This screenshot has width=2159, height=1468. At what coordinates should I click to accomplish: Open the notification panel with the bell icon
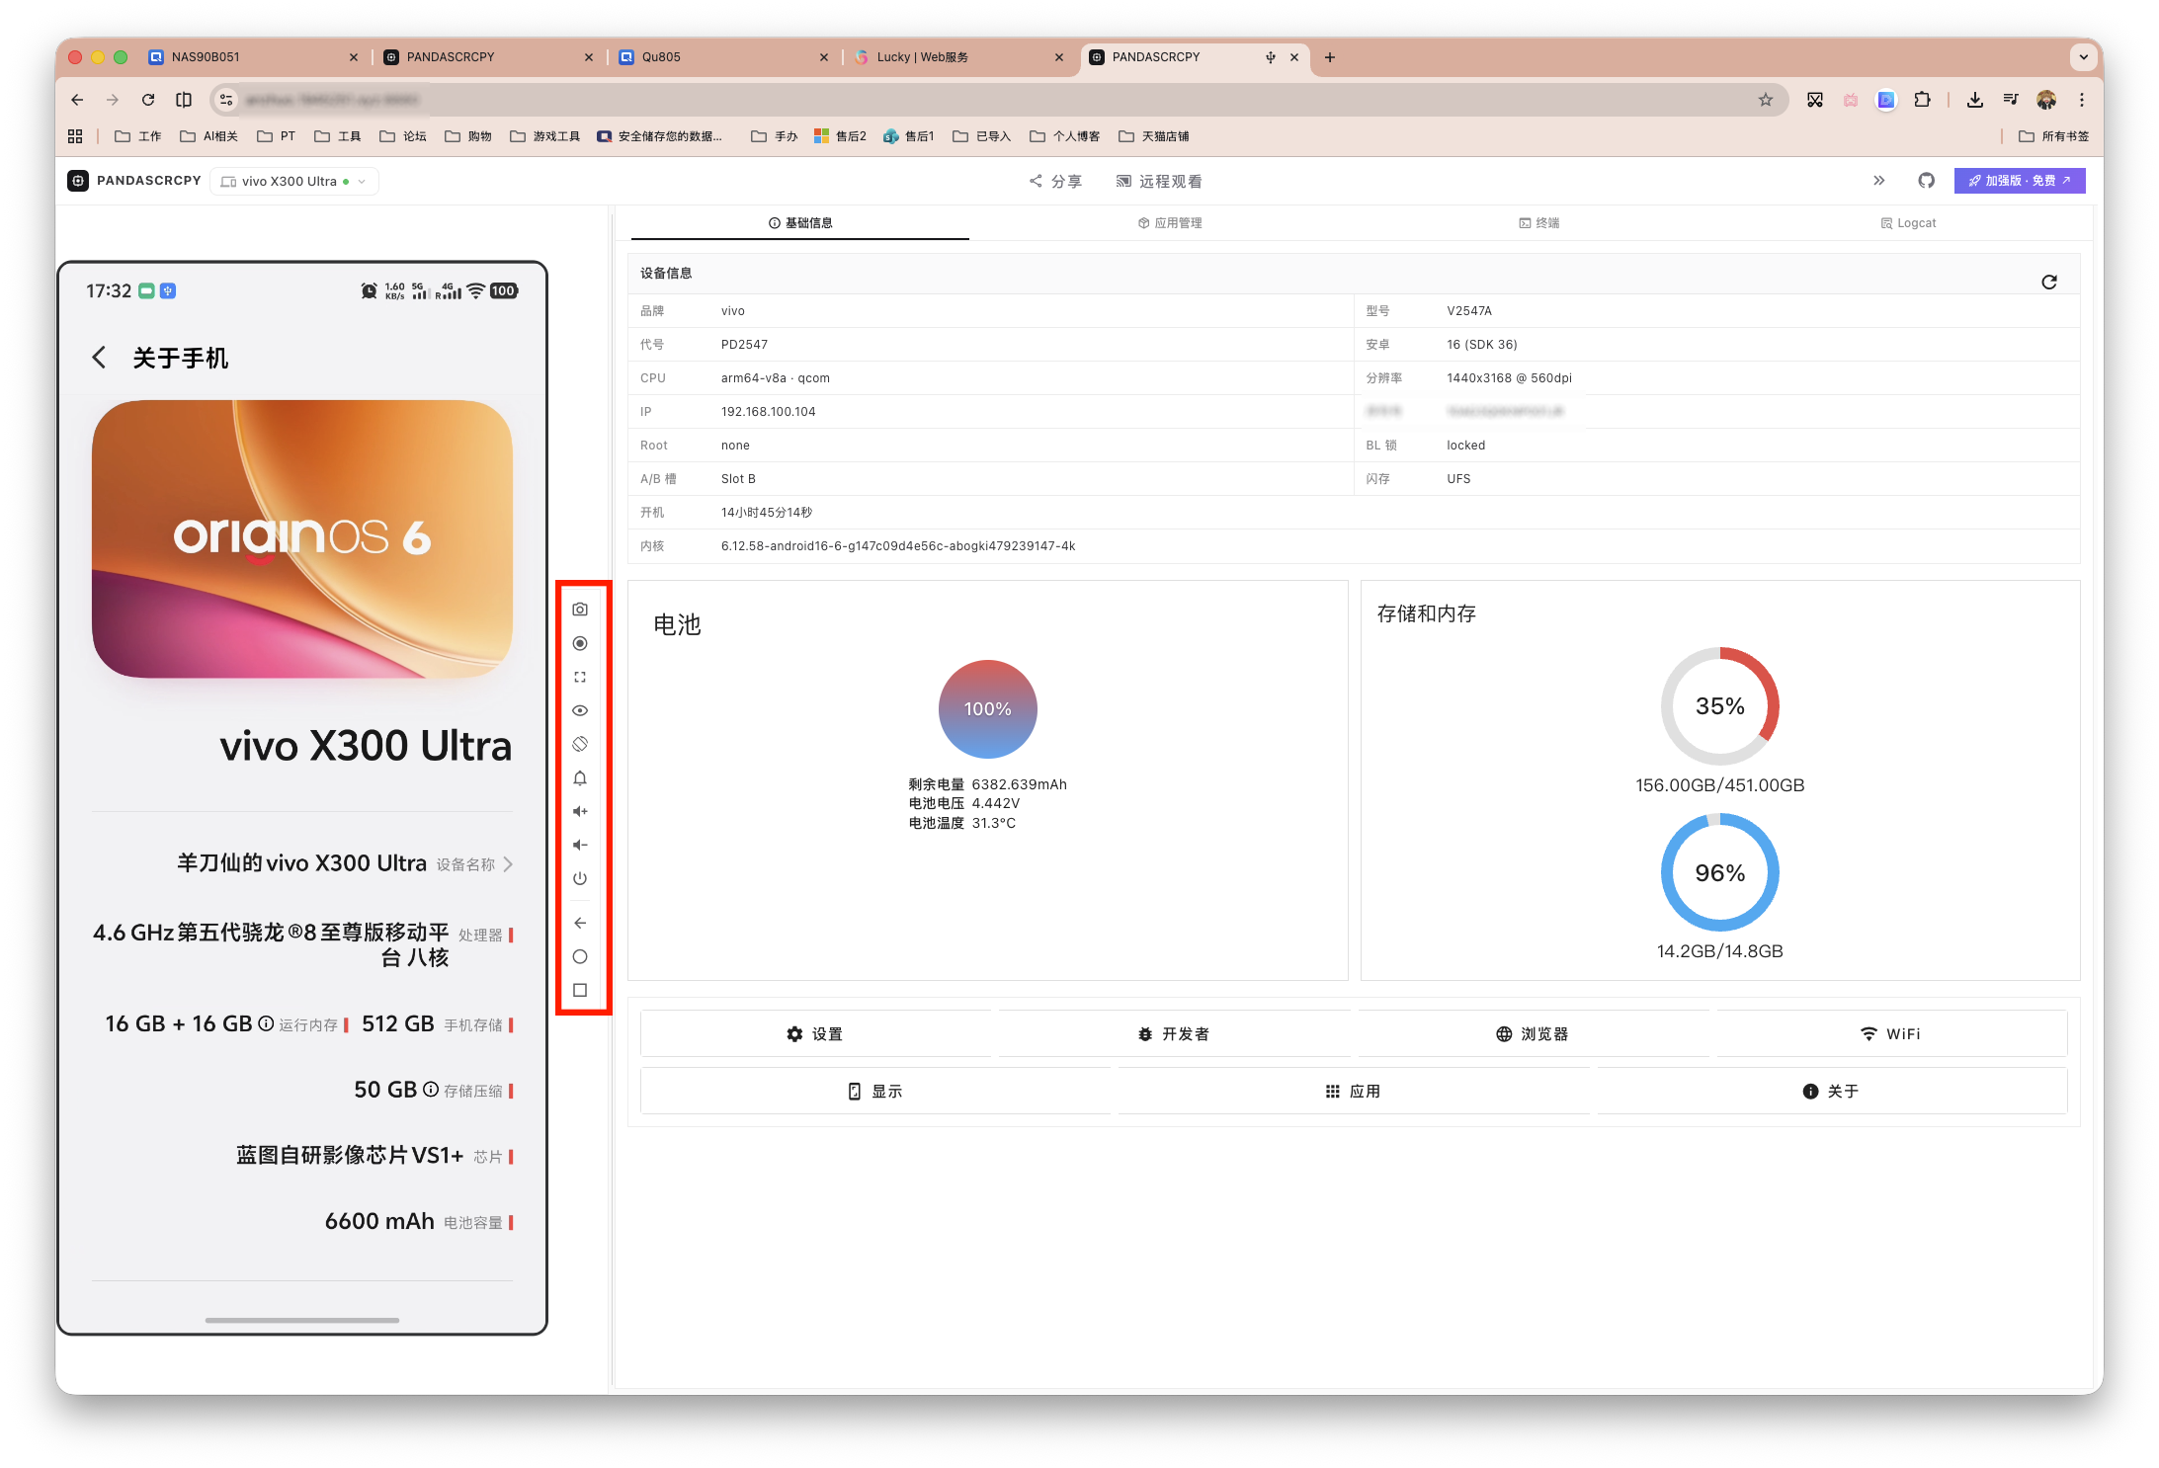click(x=580, y=778)
